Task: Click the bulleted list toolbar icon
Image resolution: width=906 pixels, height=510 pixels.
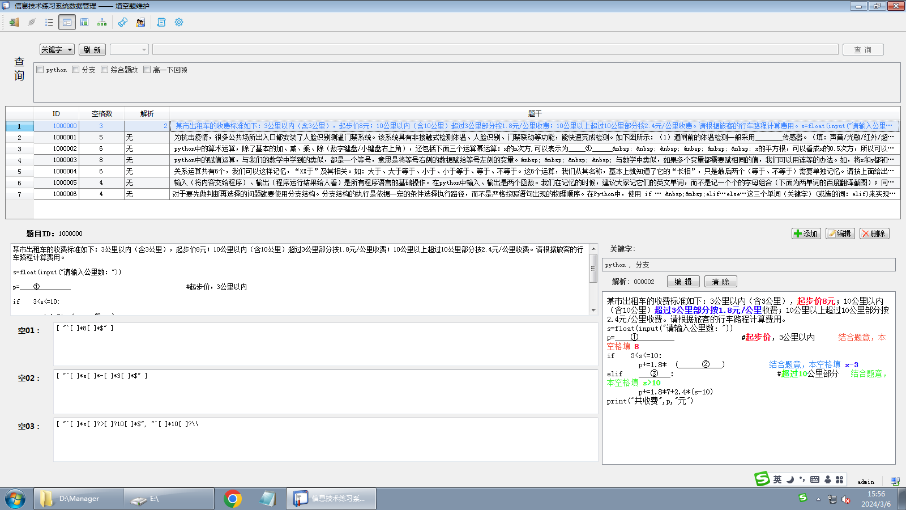Action: click(x=49, y=22)
